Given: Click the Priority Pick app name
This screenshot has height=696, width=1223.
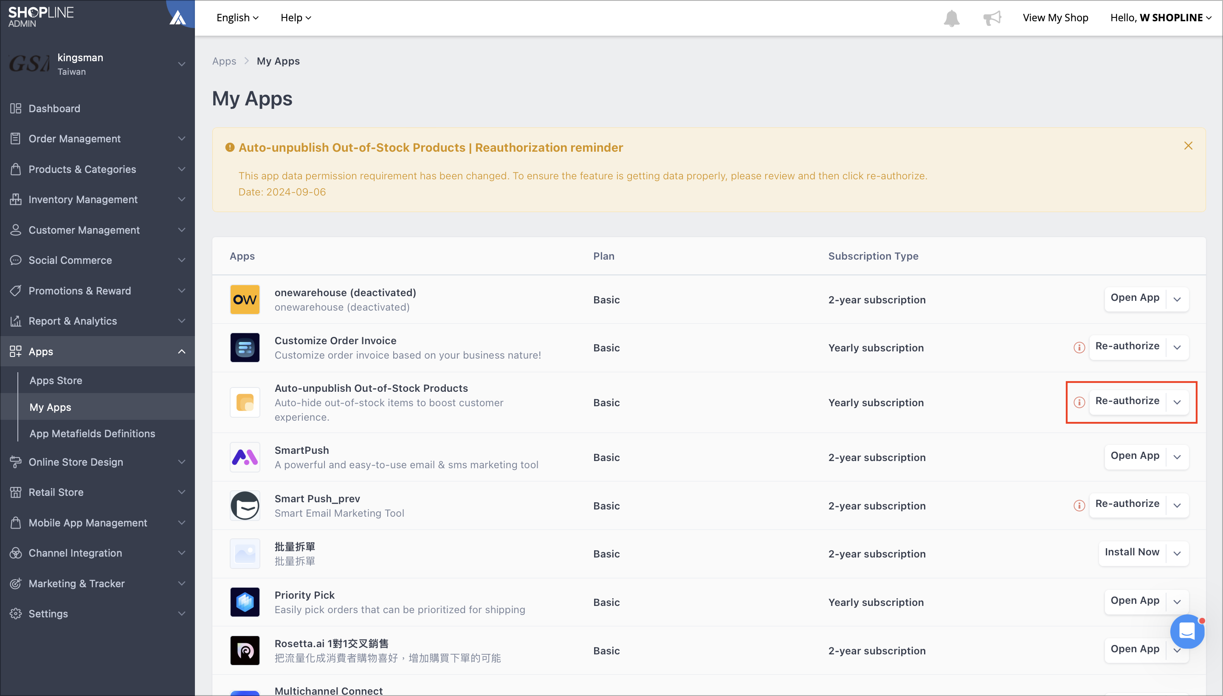Looking at the screenshot, I should pos(304,595).
